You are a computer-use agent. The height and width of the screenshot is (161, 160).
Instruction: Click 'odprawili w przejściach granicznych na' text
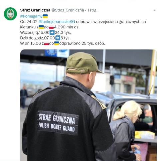click(111, 22)
